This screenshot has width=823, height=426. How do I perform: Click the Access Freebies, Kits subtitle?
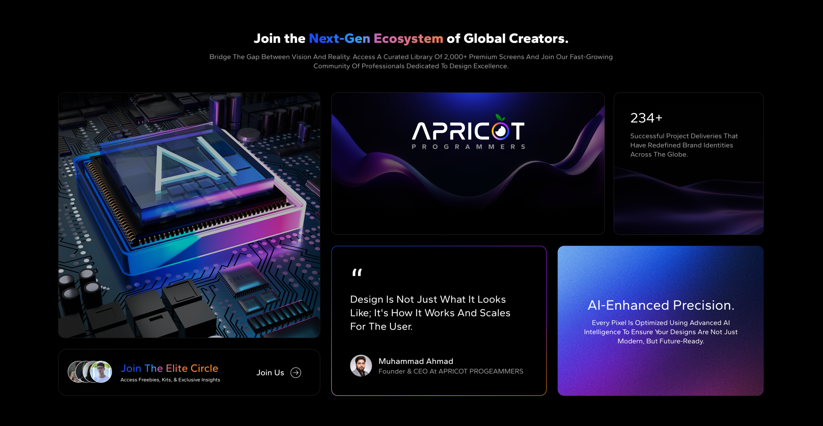click(x=170, y=380)
